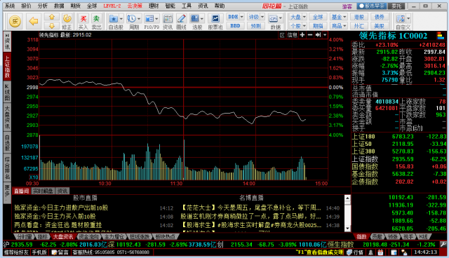Click the green 卖出 sell icon
The width and height of the screenshot is (449, 258).
[x=97, y=22]
